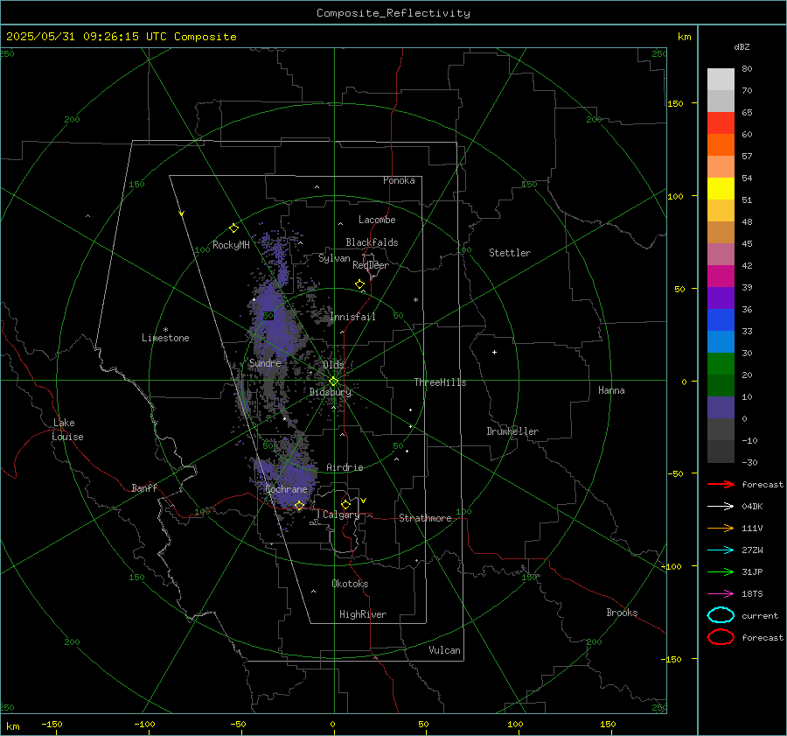
Task: Click the HighRiver map label
Action: click(363, 614)
